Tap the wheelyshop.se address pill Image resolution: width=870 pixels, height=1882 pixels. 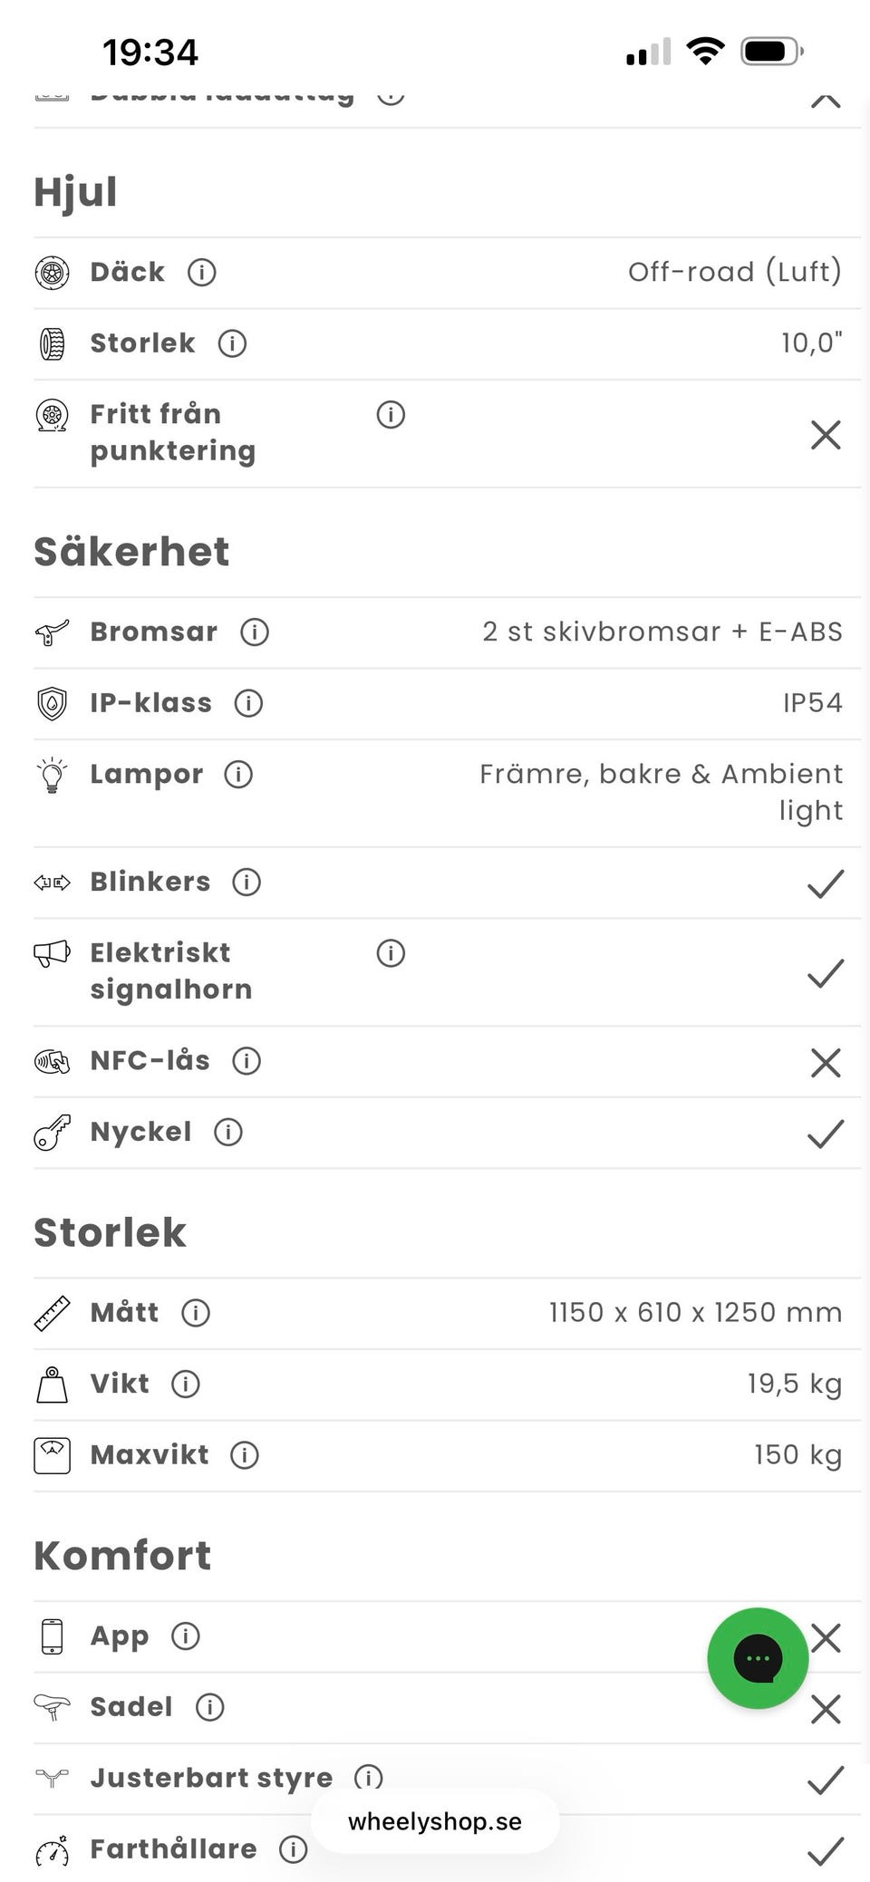tap(435, 1821)
